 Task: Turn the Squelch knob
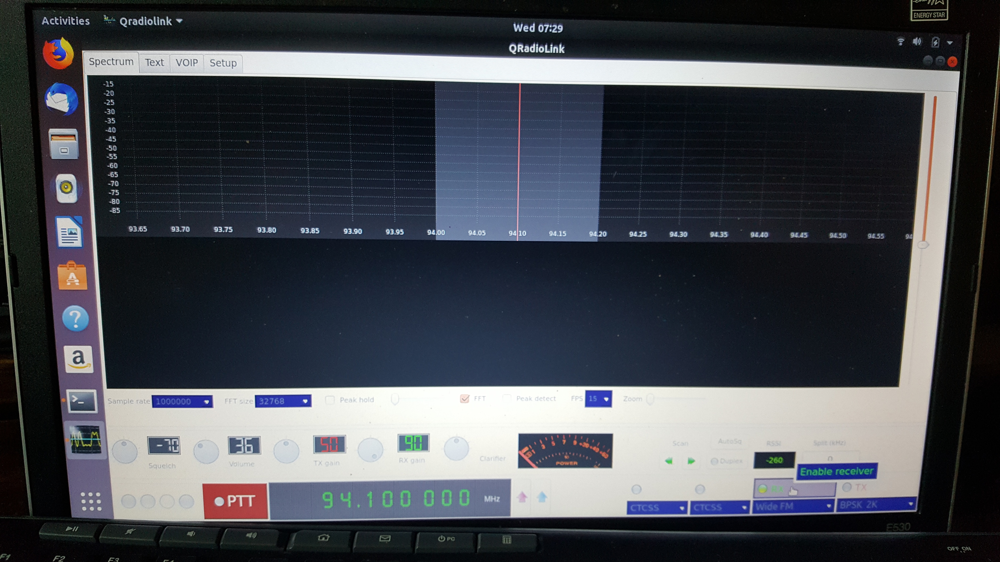coord(125,451)
